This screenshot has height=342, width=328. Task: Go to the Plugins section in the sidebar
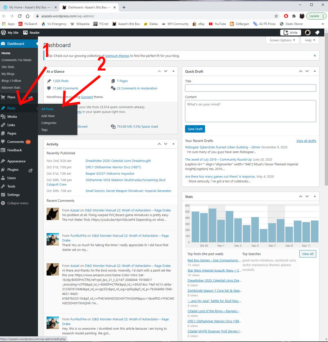pos(13,170)
